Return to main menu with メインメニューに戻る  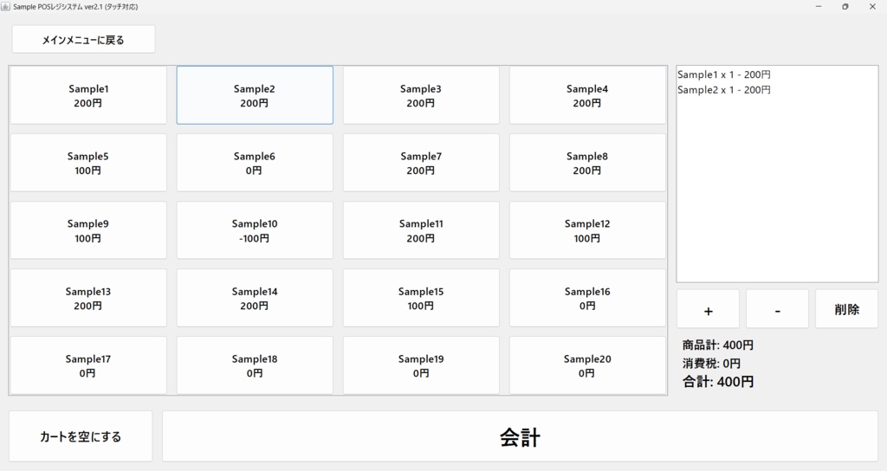click(83, 40)
